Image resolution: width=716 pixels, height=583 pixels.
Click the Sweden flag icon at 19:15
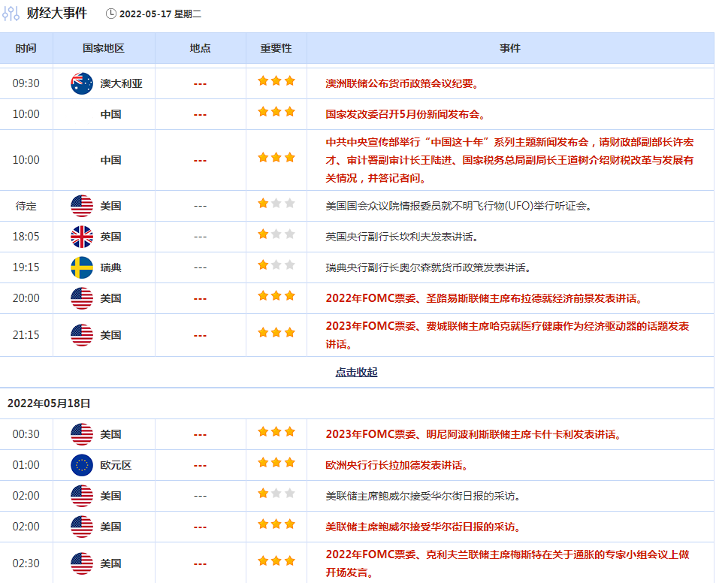coord(82,267)
